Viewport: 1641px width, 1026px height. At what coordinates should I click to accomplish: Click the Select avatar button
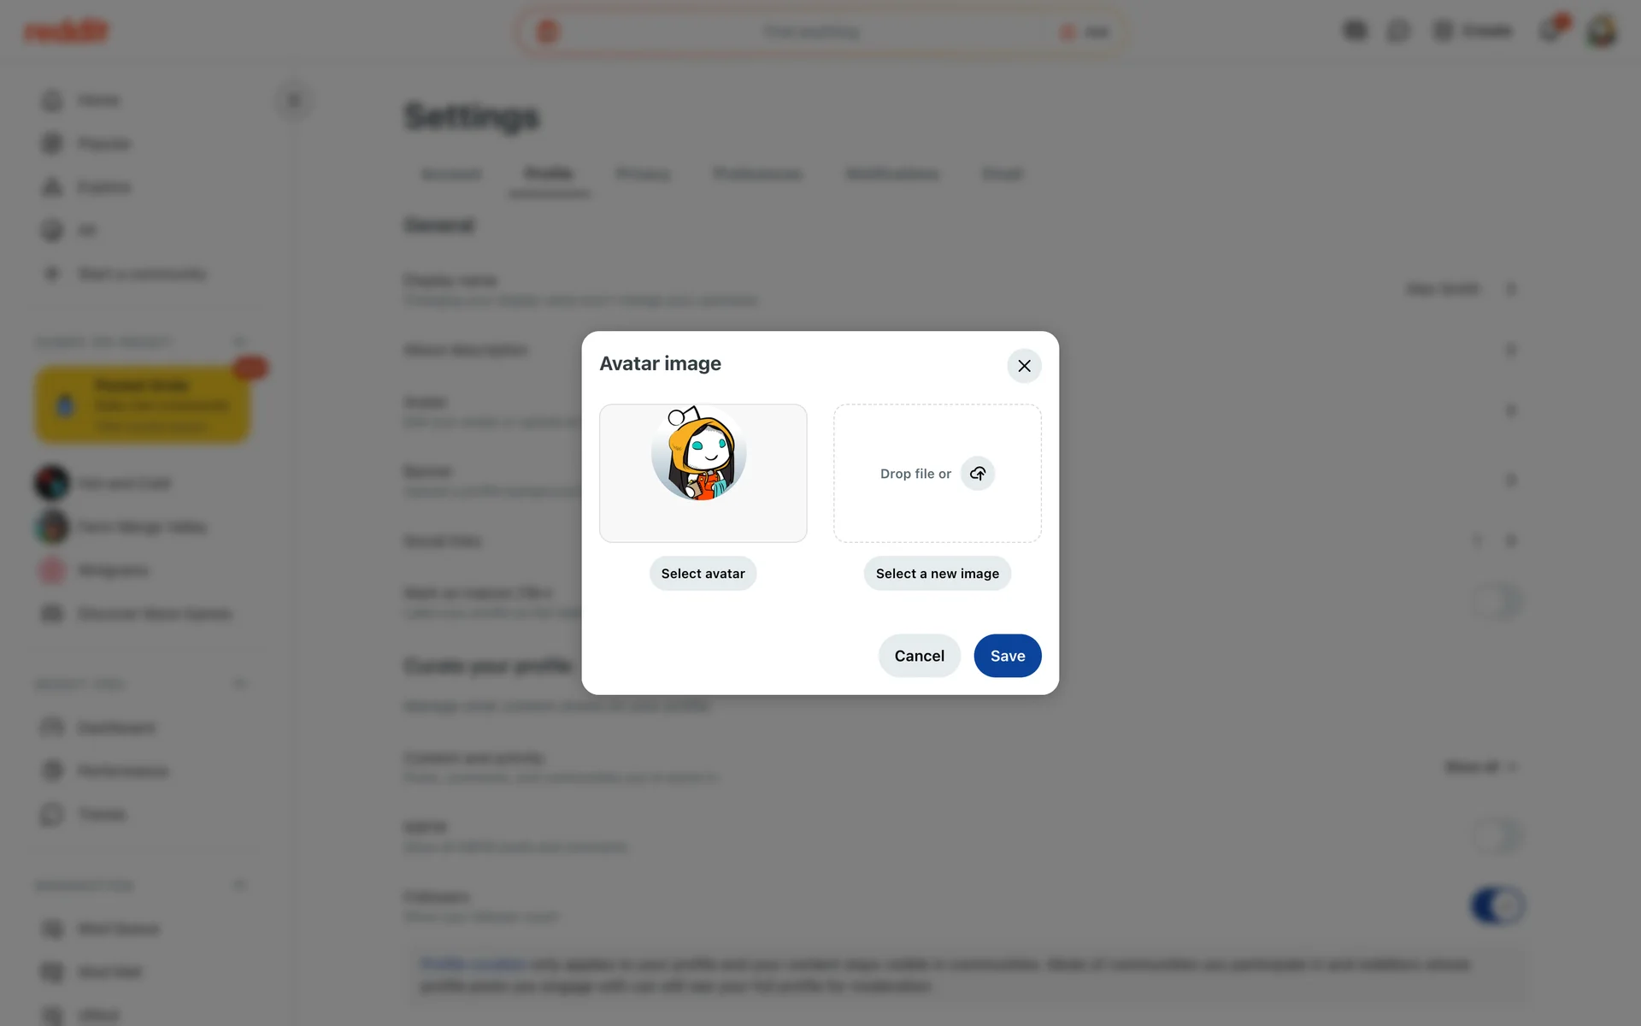click(x=703, y=574)
